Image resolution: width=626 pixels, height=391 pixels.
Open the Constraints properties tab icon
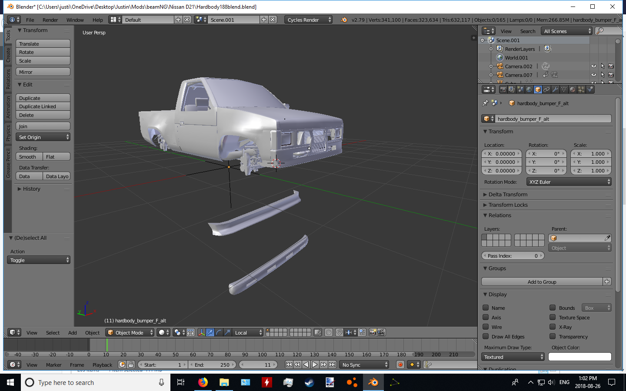pyautogui.click(x=546, y=89)
